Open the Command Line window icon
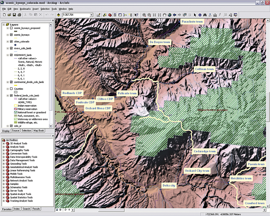 tap(120, 15)
